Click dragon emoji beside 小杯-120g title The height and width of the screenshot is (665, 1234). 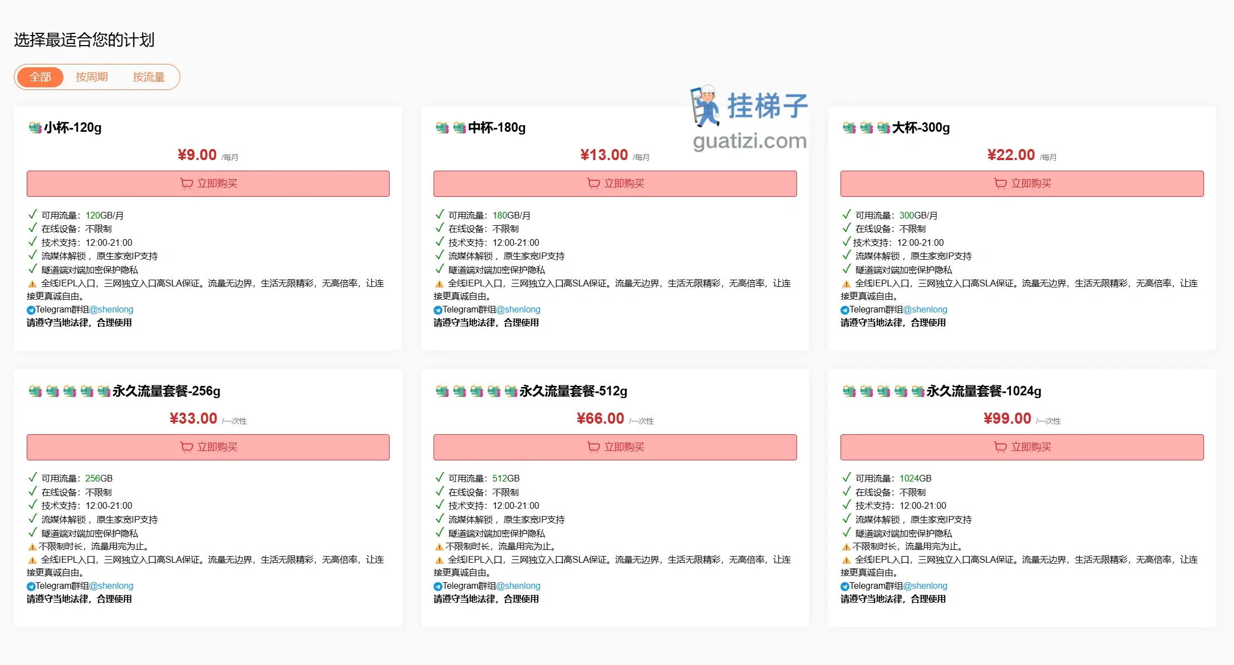(x=35, y=128)
